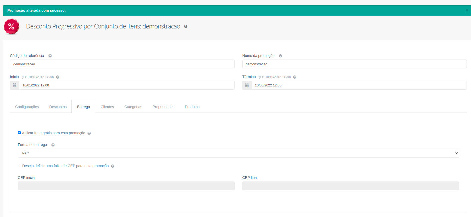Open the Clientes tab

tap(107, 107)
